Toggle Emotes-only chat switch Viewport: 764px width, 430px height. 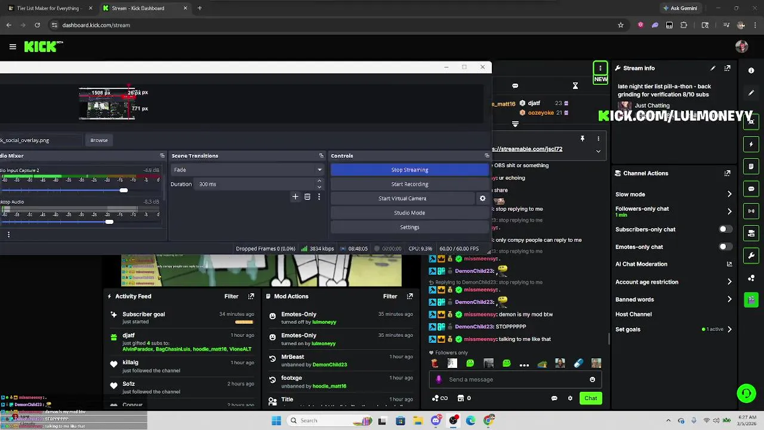(x=725, y=247)
